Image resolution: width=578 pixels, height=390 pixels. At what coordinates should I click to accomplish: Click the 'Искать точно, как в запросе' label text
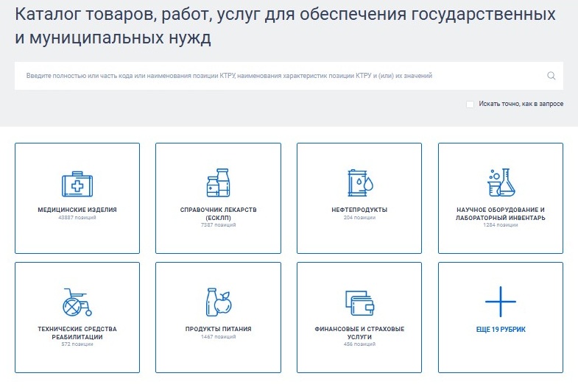(521, 104)
